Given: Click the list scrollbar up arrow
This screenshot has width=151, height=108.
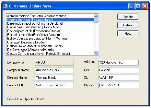Looking at the screenshot, I should coord(96,16).
